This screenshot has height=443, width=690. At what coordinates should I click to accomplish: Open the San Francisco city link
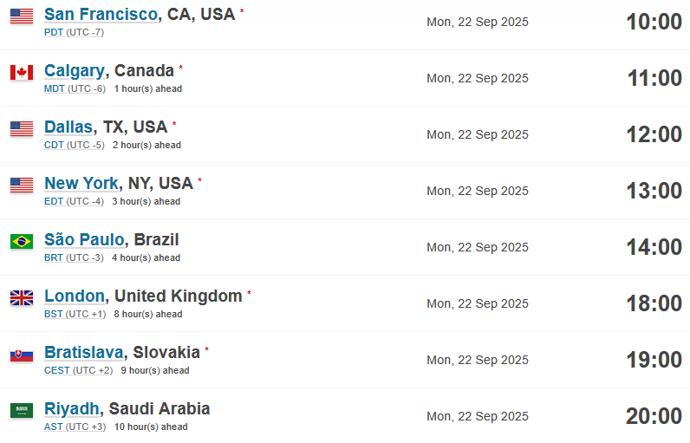coord(101,15)
